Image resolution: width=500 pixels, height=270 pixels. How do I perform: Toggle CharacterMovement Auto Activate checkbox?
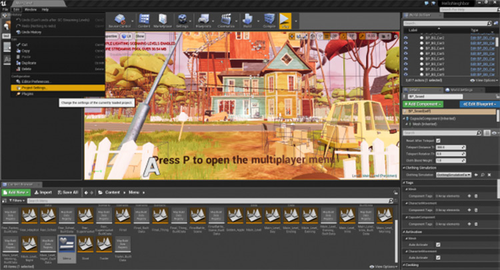click(x=438, y=257)
